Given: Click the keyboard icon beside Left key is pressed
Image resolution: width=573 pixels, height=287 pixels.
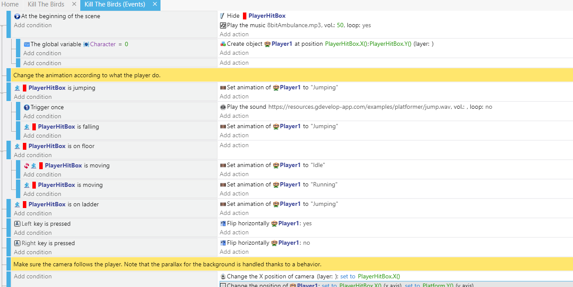Looking at the screenshot, I should point(17,224).
